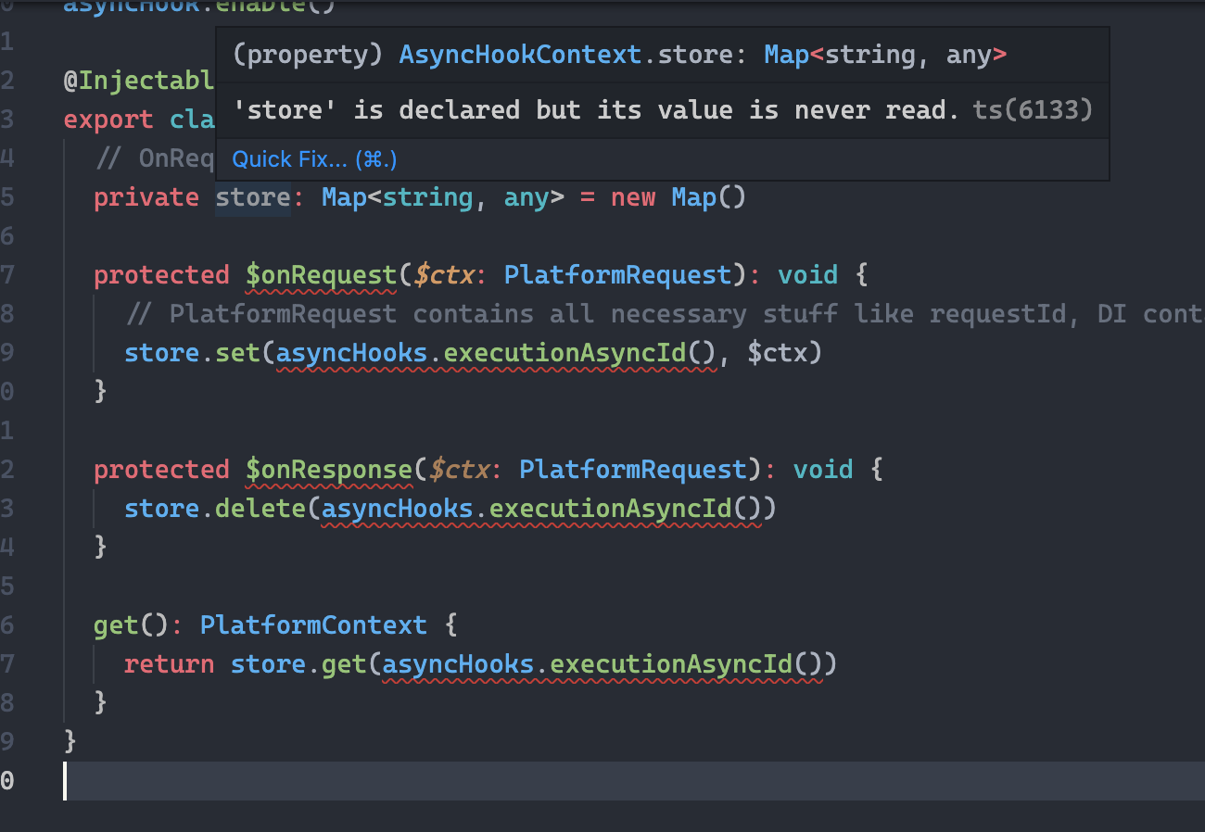The width and height of the screenshot is (1205, 832).
Task: Select the highlighted 'store' property name
Action: [253, 197]
